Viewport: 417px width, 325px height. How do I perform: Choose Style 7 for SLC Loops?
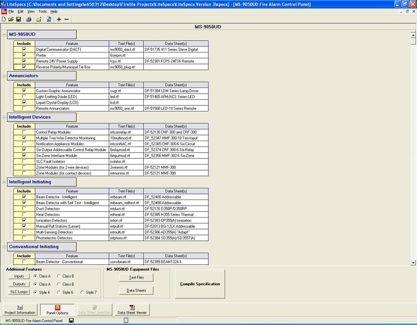(82, 292)
